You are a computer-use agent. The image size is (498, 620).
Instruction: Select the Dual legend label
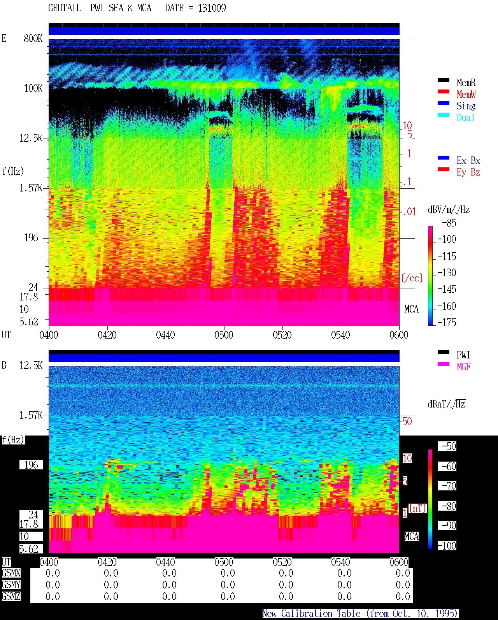[x=466, y=118]
